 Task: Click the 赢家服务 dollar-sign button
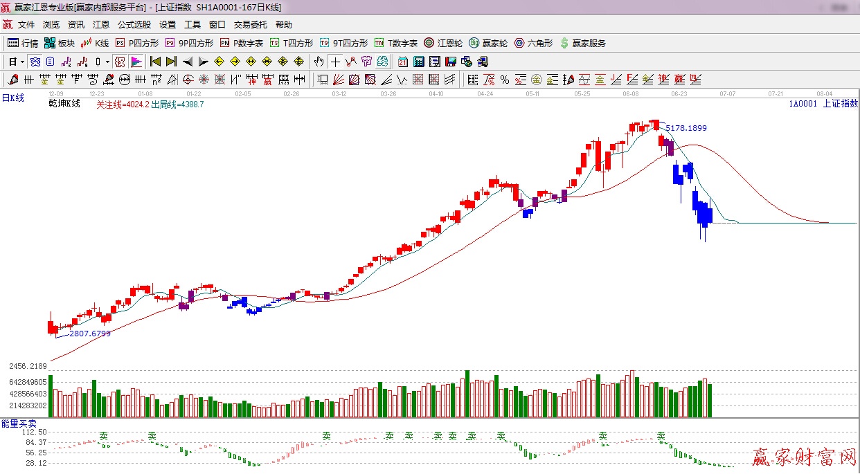point(582,43)
